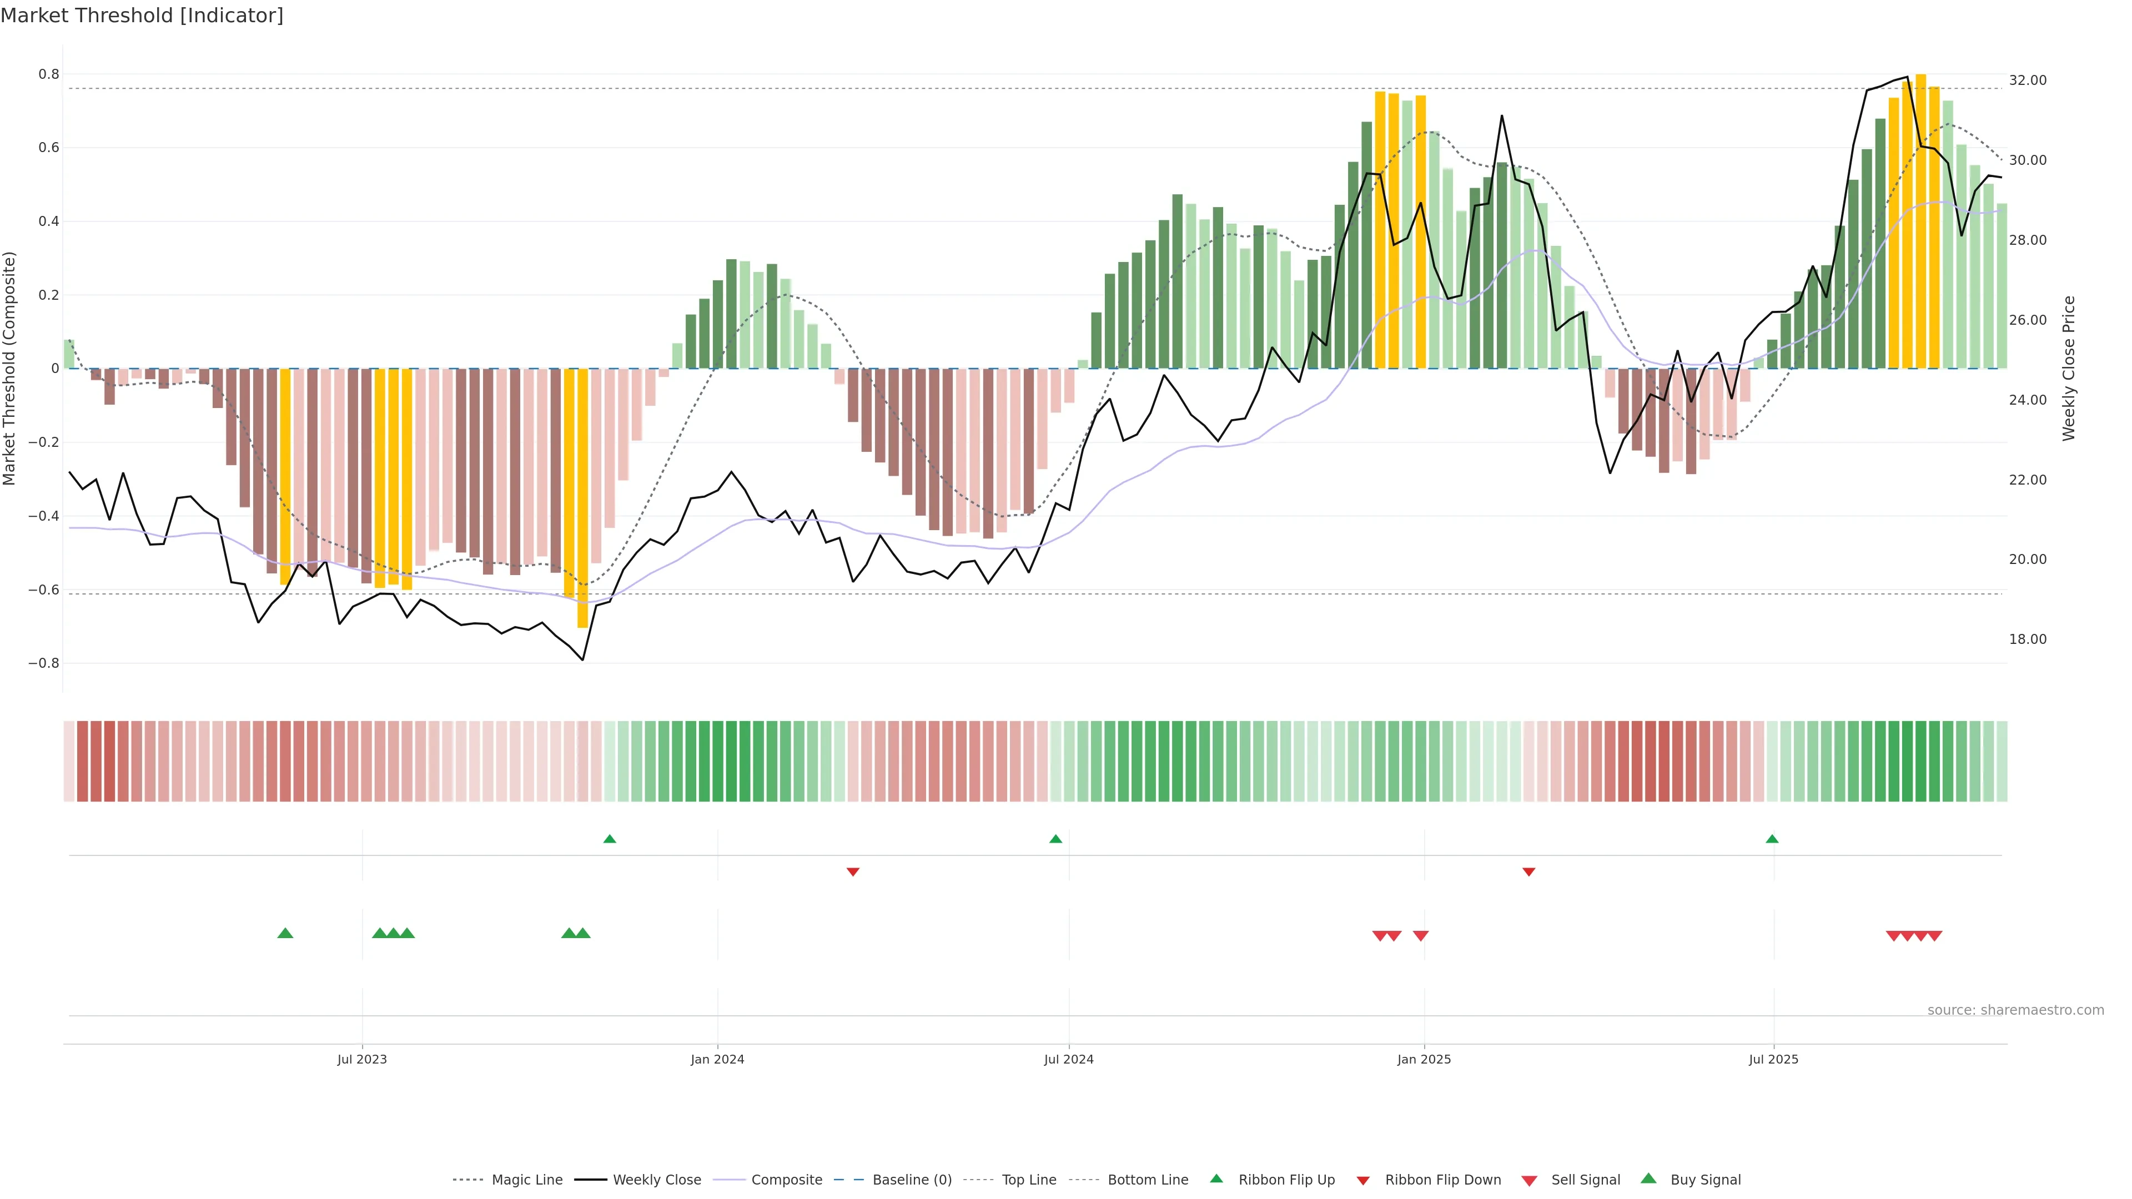This screenshot has height=1199, width=2132.
Task: Click the Jul 2023 x-axis tick label
Action: 361,1059
